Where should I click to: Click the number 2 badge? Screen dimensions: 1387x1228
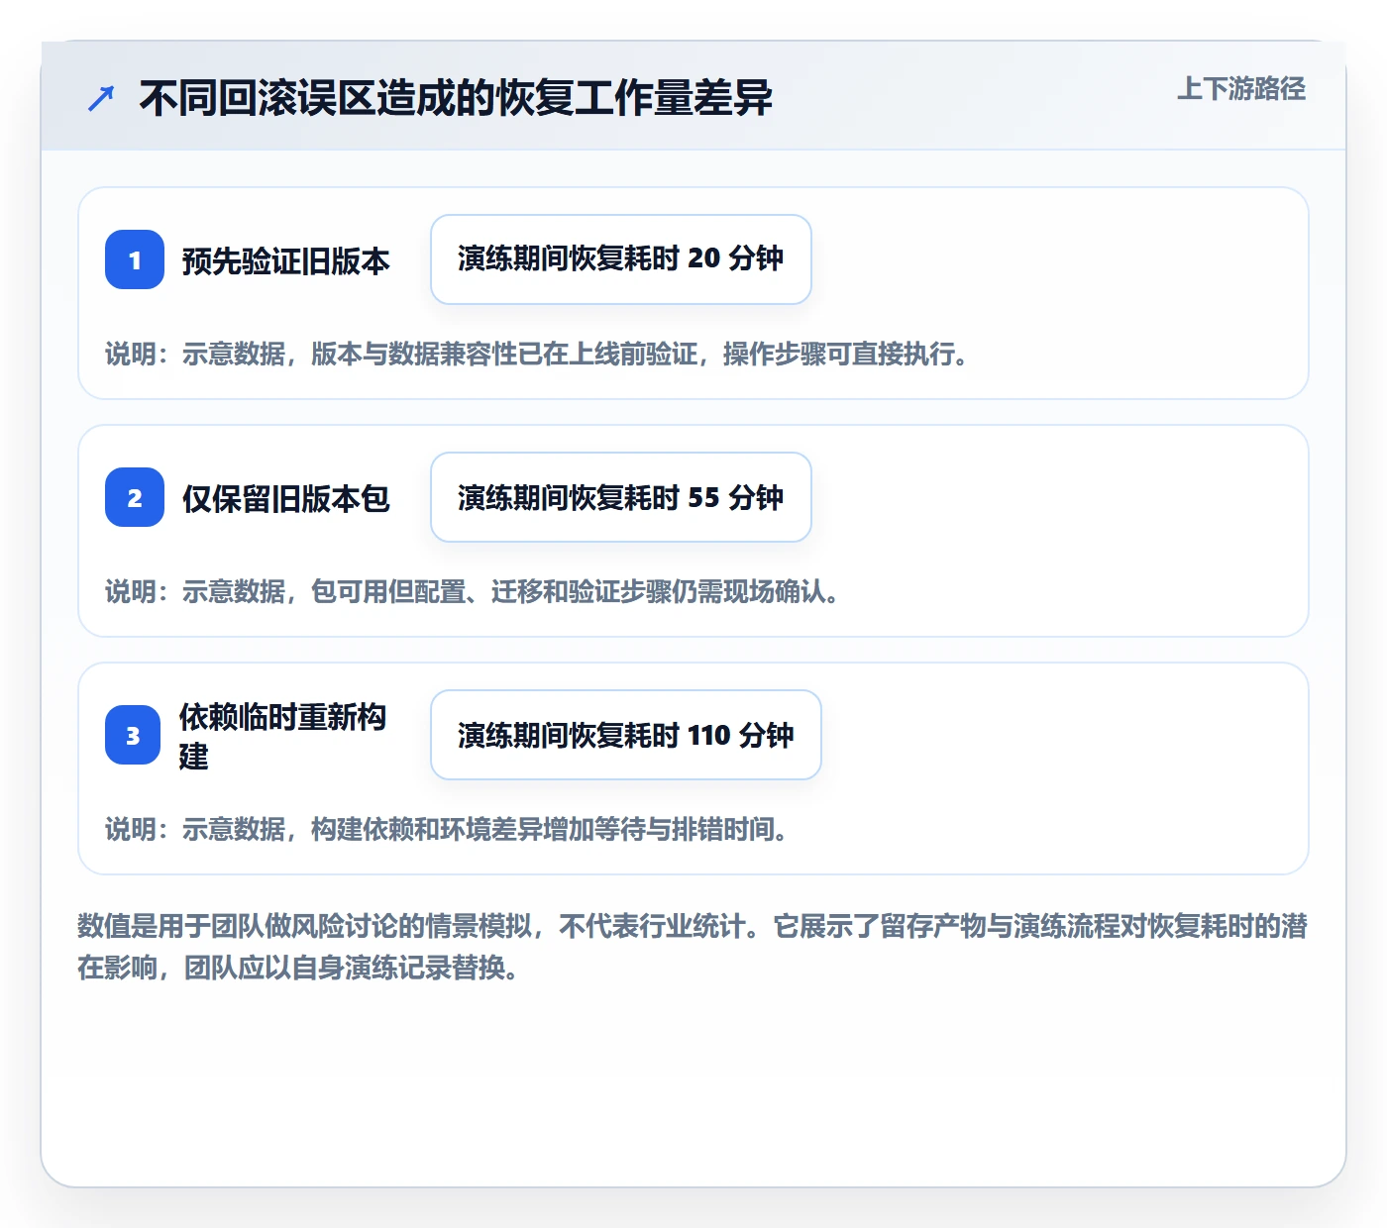135,497
